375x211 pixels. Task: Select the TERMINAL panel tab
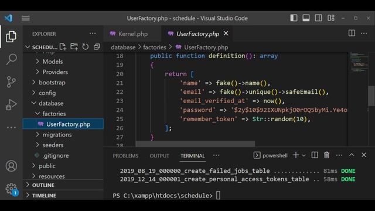tap(193, 156)
